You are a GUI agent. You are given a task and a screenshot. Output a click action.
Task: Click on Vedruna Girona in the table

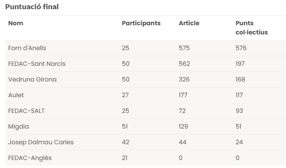pyautogui.click(x=32, y=80)
